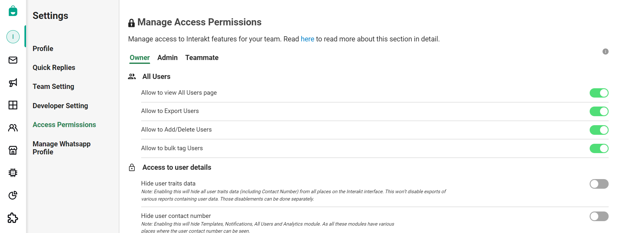Click the Interakt bag logo at top left
The height and width of the screenshot is (233, 617).
coord(13,11)
